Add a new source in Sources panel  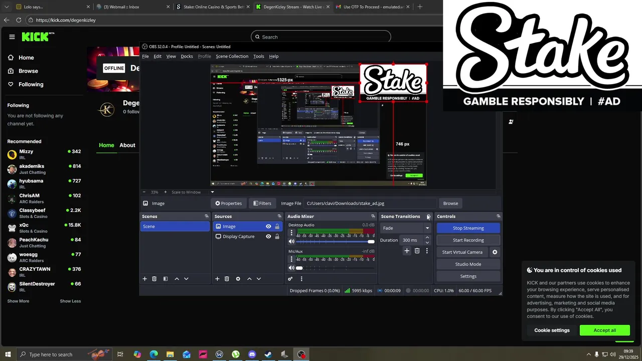[217, 279]
